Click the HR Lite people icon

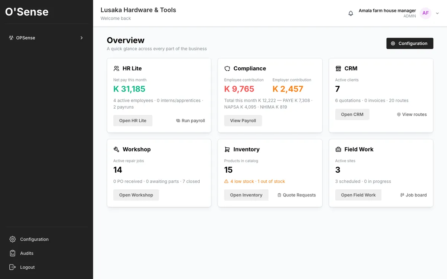(117, 68)
